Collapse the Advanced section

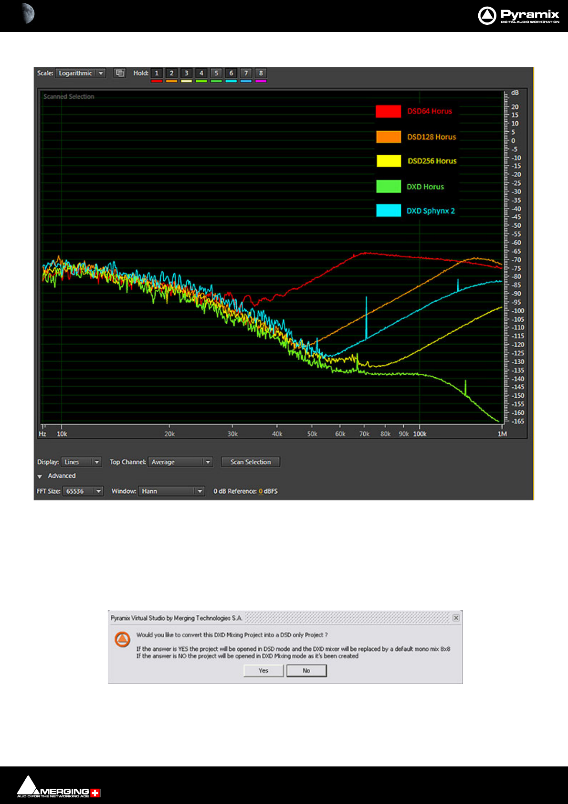[x=40, y=476]
